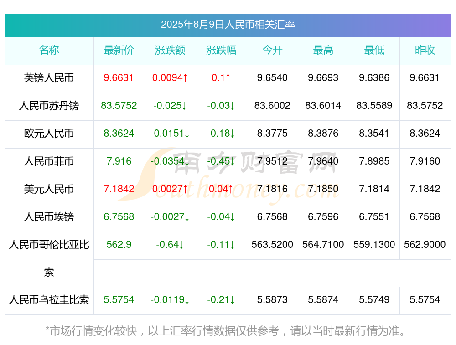Click change percent -0.11↓
456x345 pixels.
pyautogui.click(x=221, y=244)
